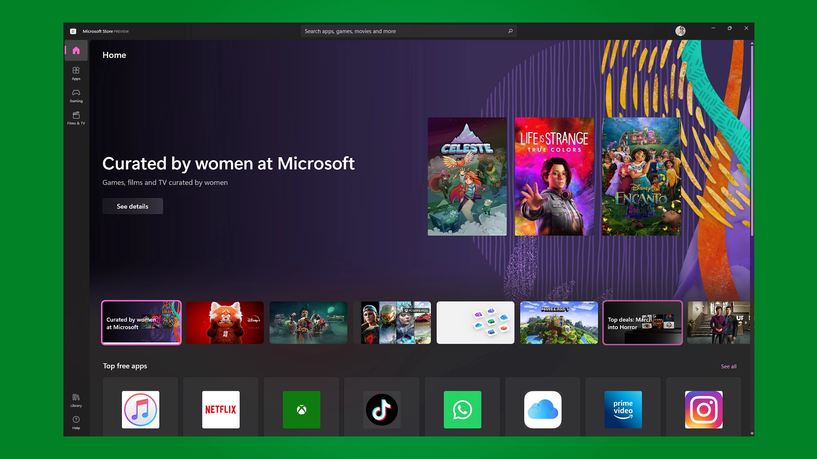Viewport: 817px width, 459px height.
Task: Open the Celeste game cover
Action: [467, 176]
